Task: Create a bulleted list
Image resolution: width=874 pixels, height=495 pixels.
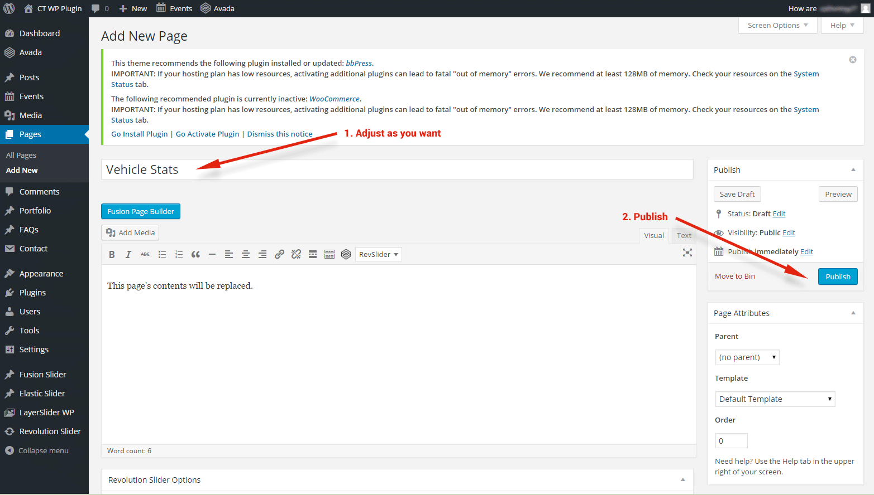Action: click(162, 254)
